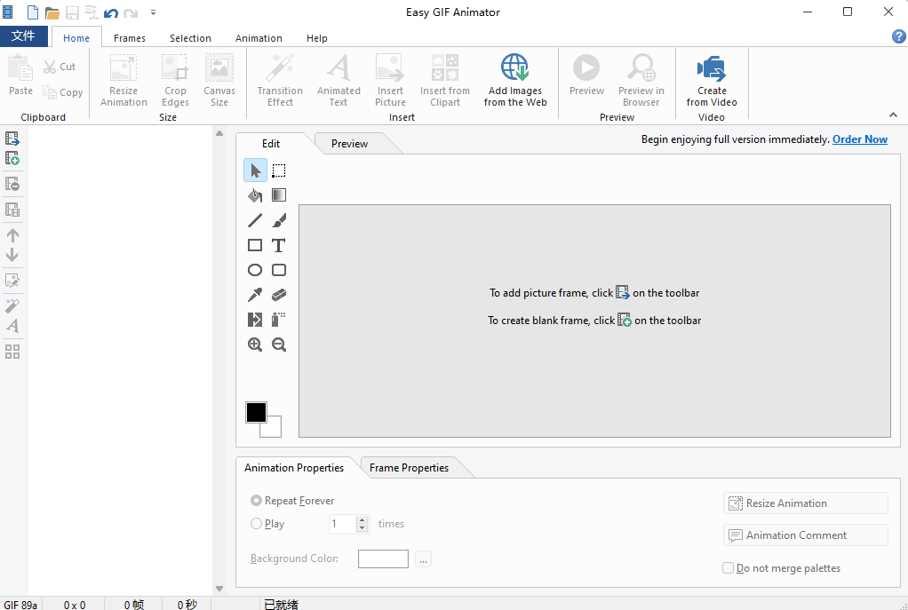Click Add Images from the Web
908x610 pixels.
coord(515,80)
